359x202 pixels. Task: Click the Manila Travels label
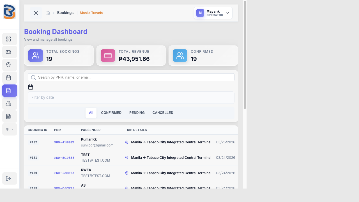[x=91, y=13]
